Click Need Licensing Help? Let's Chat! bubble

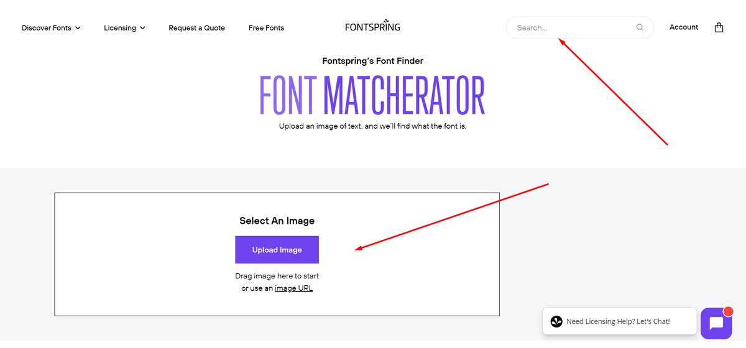618,321
